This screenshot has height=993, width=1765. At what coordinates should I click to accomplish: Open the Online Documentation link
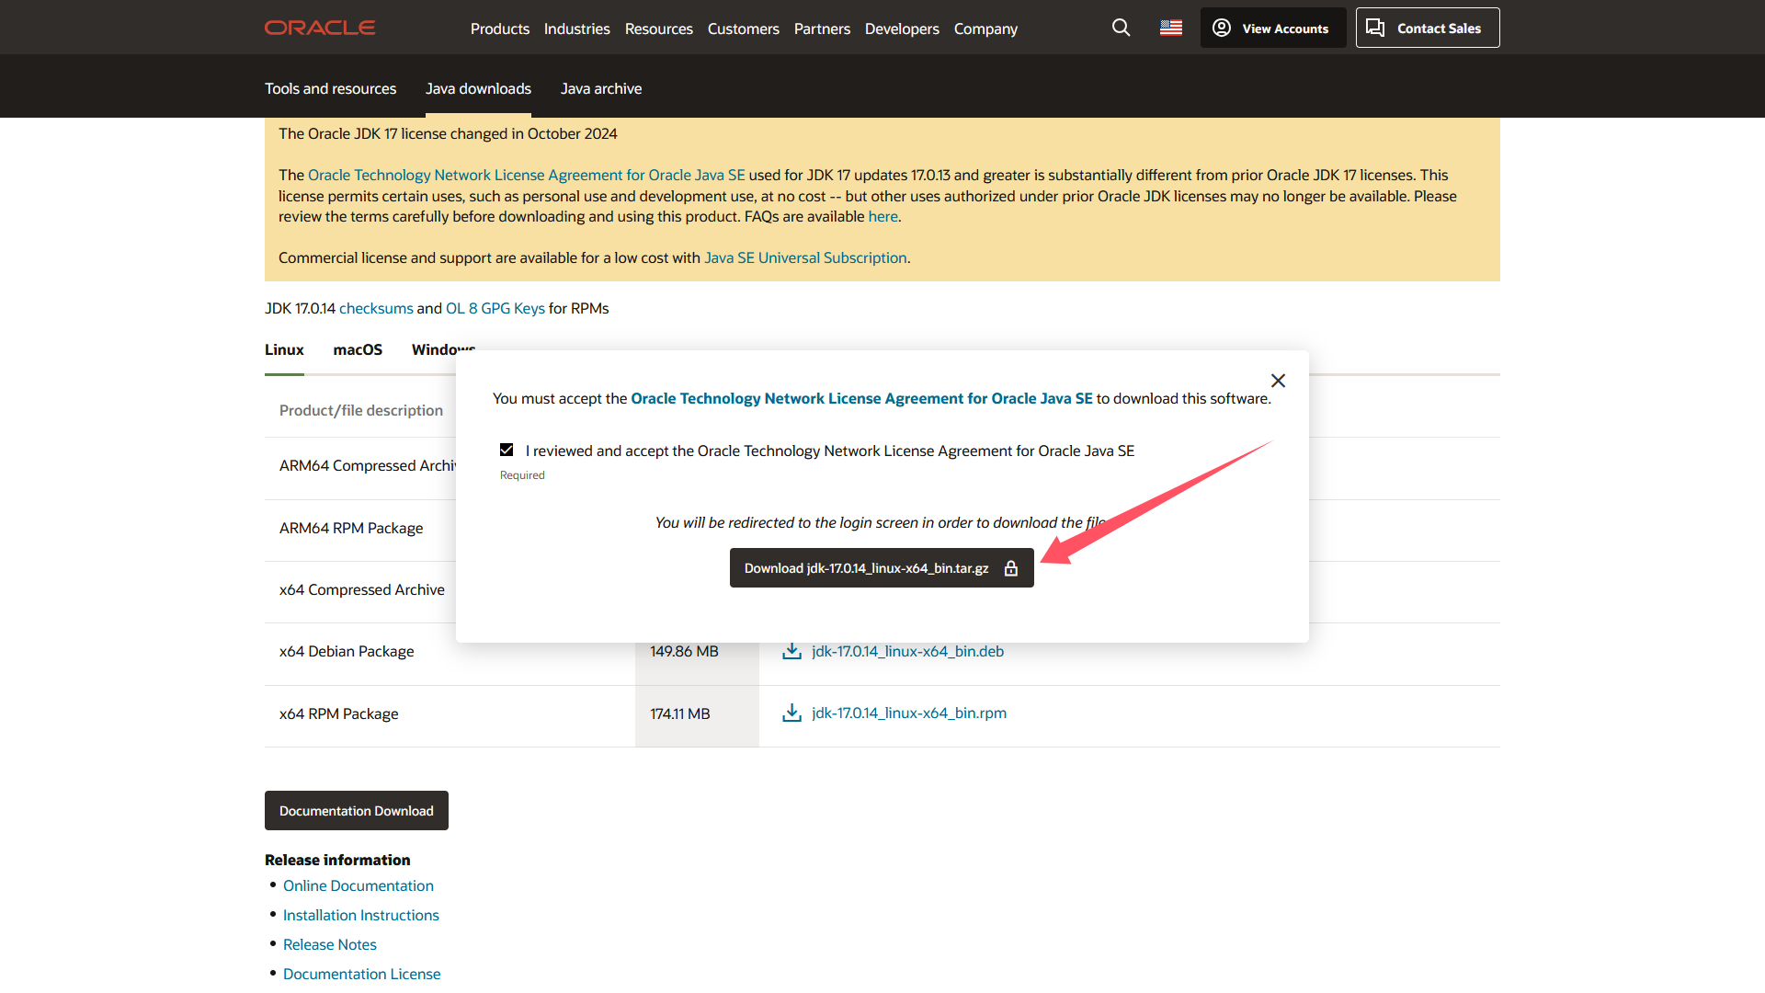coord(359,885)
